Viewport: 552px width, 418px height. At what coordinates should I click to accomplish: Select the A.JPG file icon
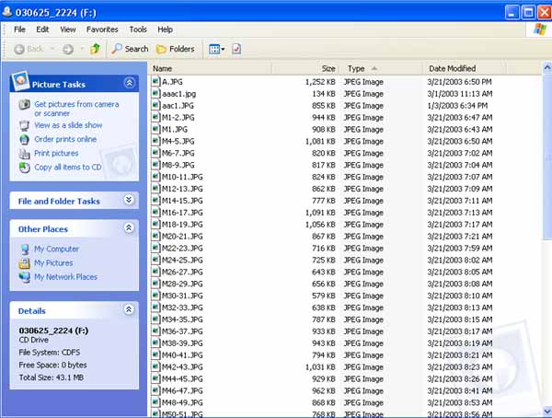tap(155, 82)
